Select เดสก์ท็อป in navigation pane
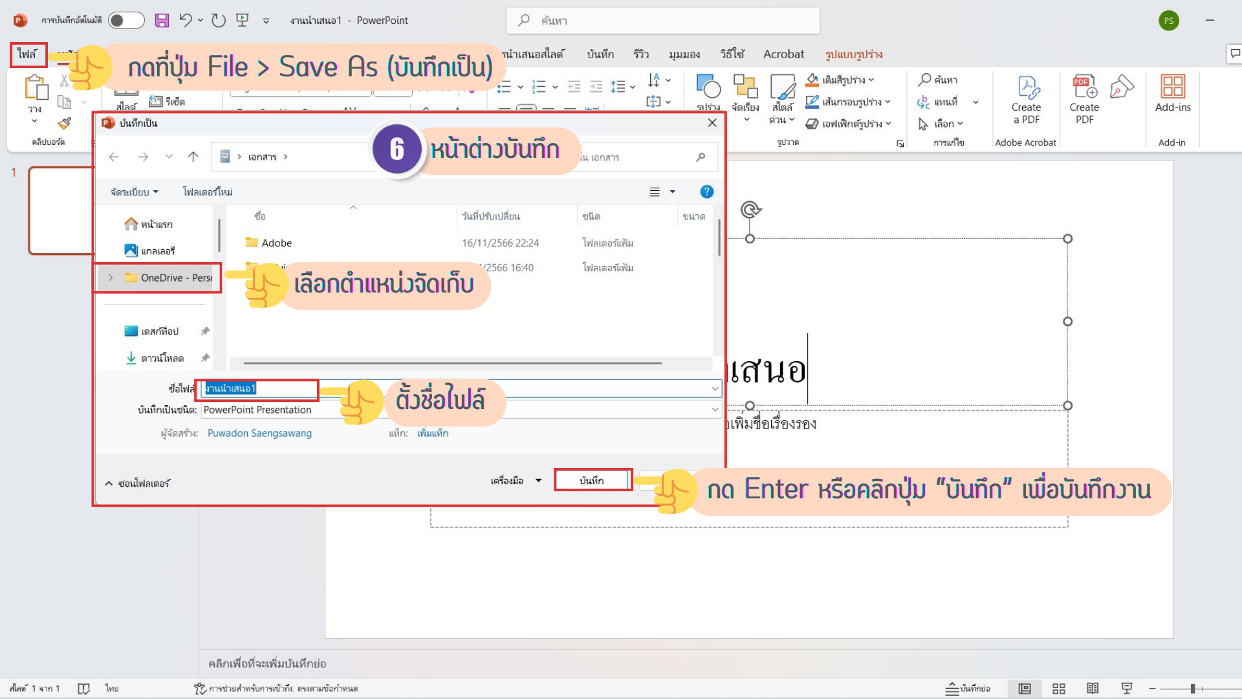The height and width of the screenshot is (699, 1242). click(x=151, y=331)
